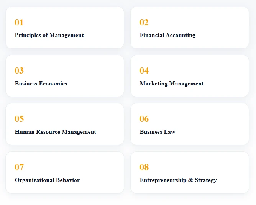Select the Business Economics title text

41,84
